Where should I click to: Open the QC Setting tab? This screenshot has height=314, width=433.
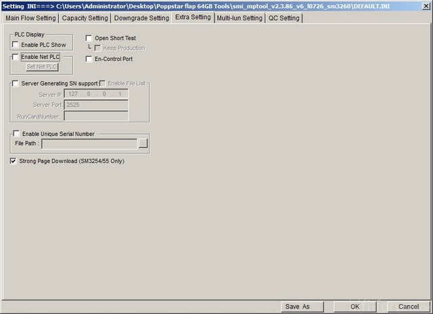(284, 18)
